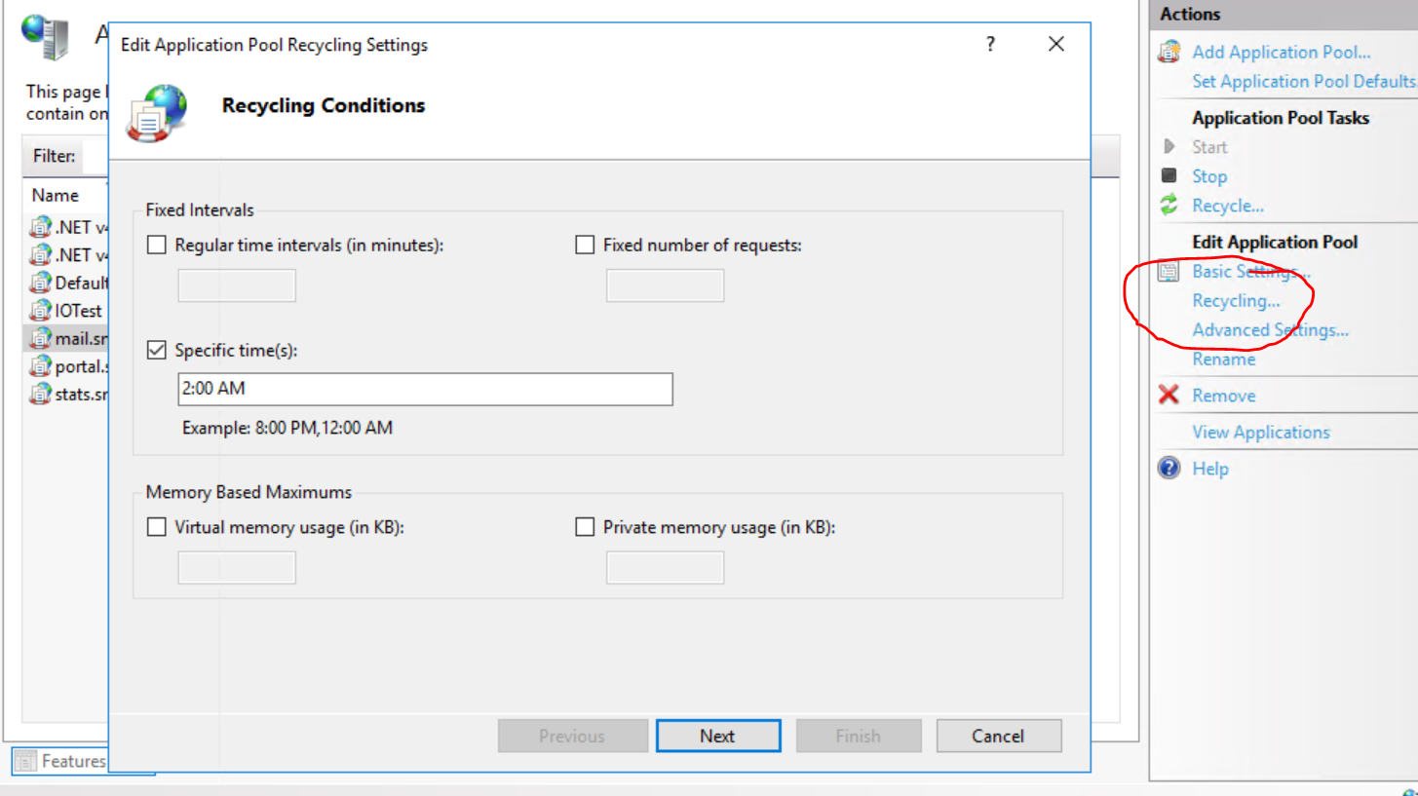Enable Virtual memory usage checkbox
The image size is (1418, 796).
coord(157,527)
